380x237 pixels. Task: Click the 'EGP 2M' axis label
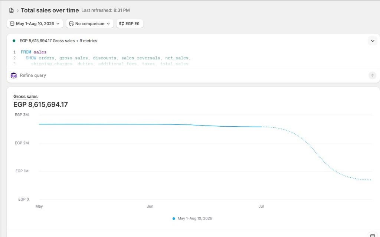pyautogui.click(x=22, y=143)
